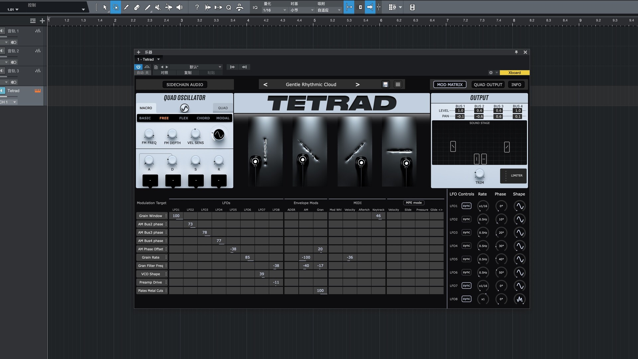Open the MOD MATRIX view

(x=450, y=85)
